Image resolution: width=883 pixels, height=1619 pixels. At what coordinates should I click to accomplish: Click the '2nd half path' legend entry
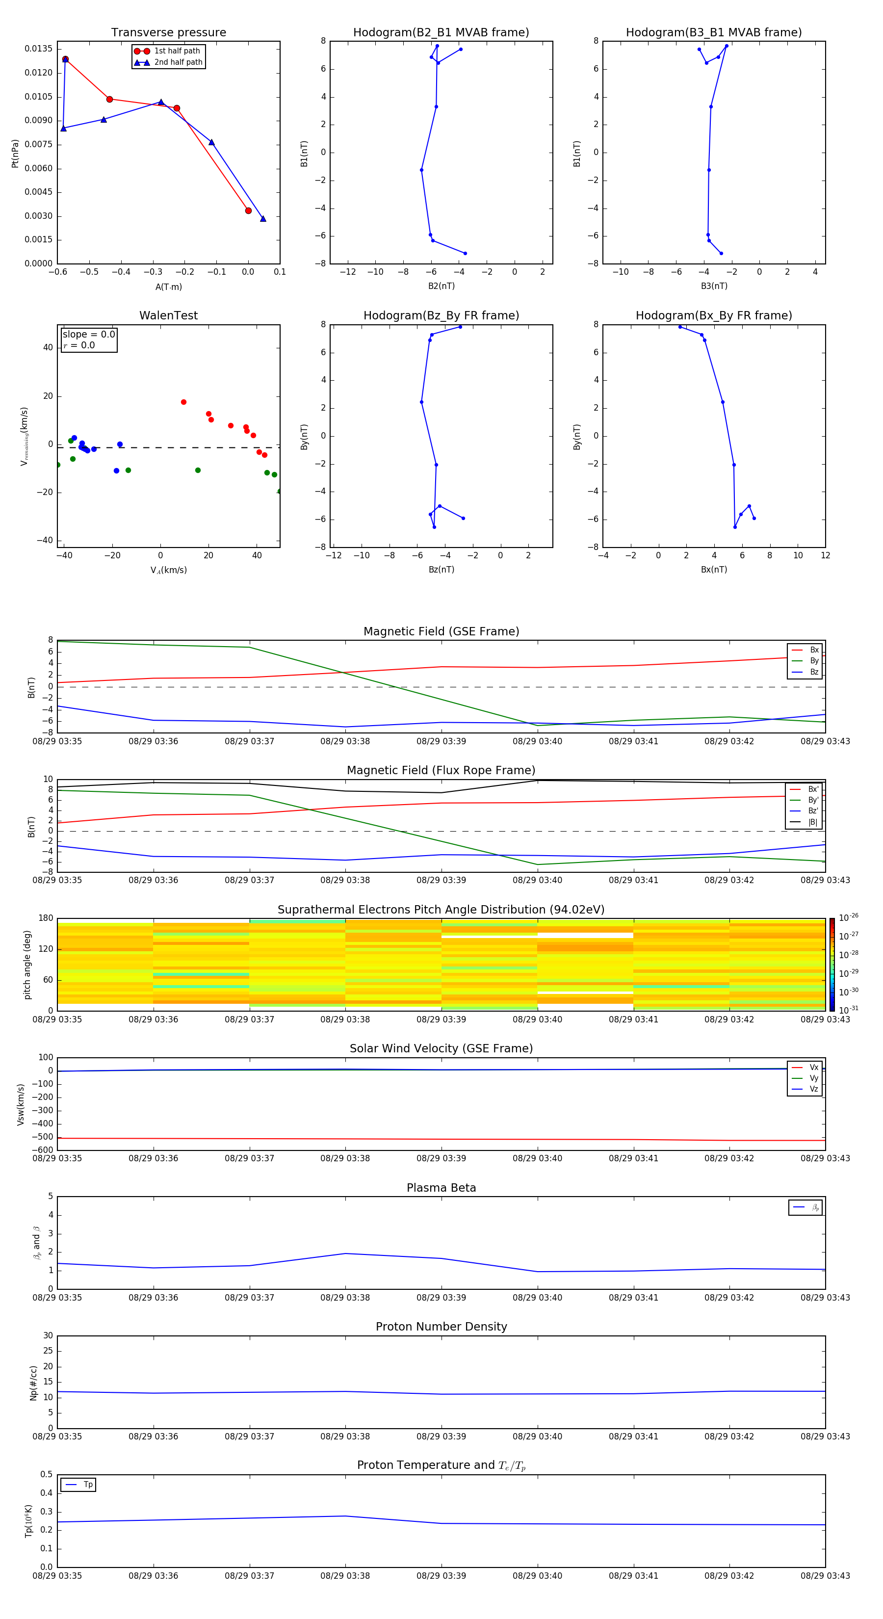tap(168, 62)
